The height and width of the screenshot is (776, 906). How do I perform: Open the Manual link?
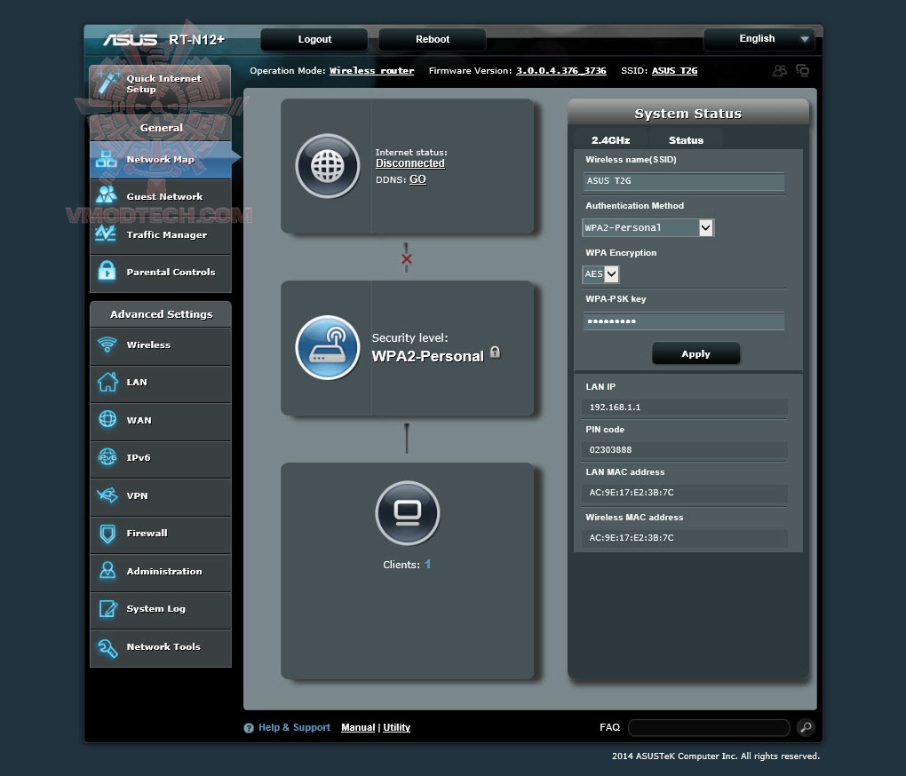[358, 727]
